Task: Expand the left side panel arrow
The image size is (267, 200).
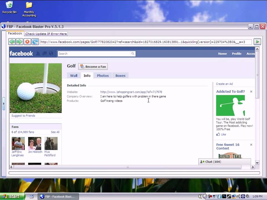Action: [x=4, y=104]
